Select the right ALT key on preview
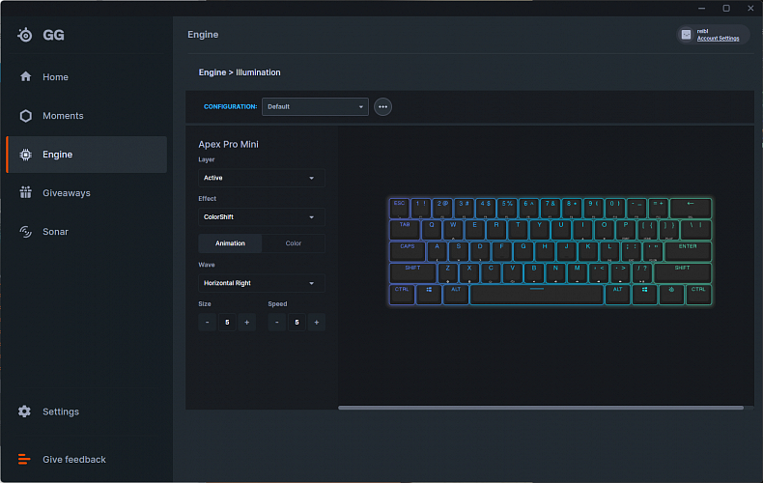This screenshot has height=483, width=763. pos(617,294)
